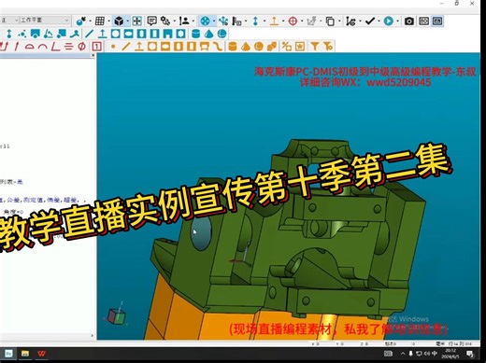
Task: Select blue measured cone feature icon
Action: tap(209, 34)
